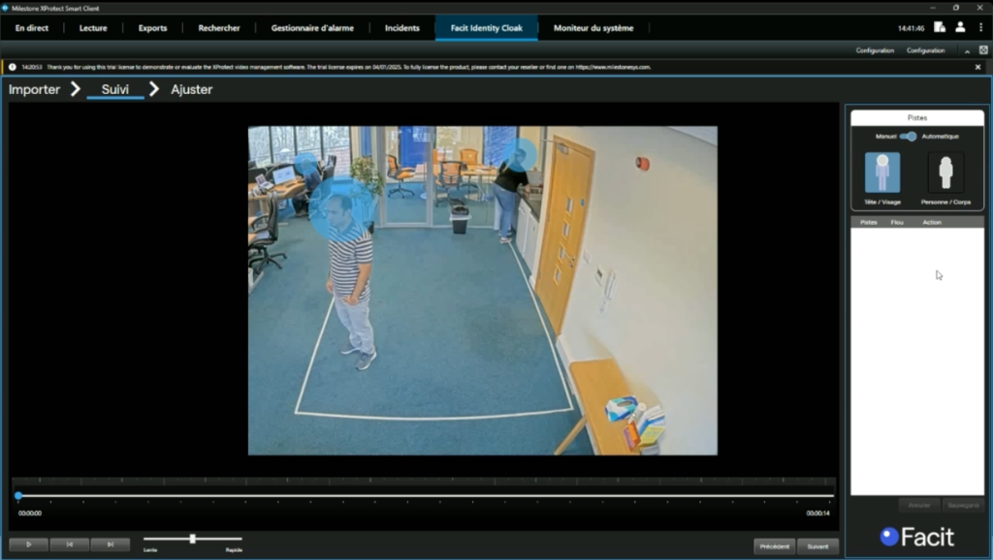Open the user profile icon in top bar
This screenshot has width=993, height=560.
(961, 28)
